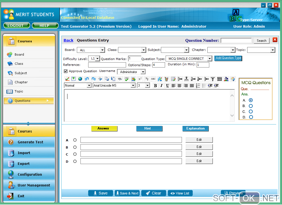The height and width of the screenshot is (205, 282).
Task: Open Question Type MCQ SINGLE CORRECT dropdown
Action: 189,59
